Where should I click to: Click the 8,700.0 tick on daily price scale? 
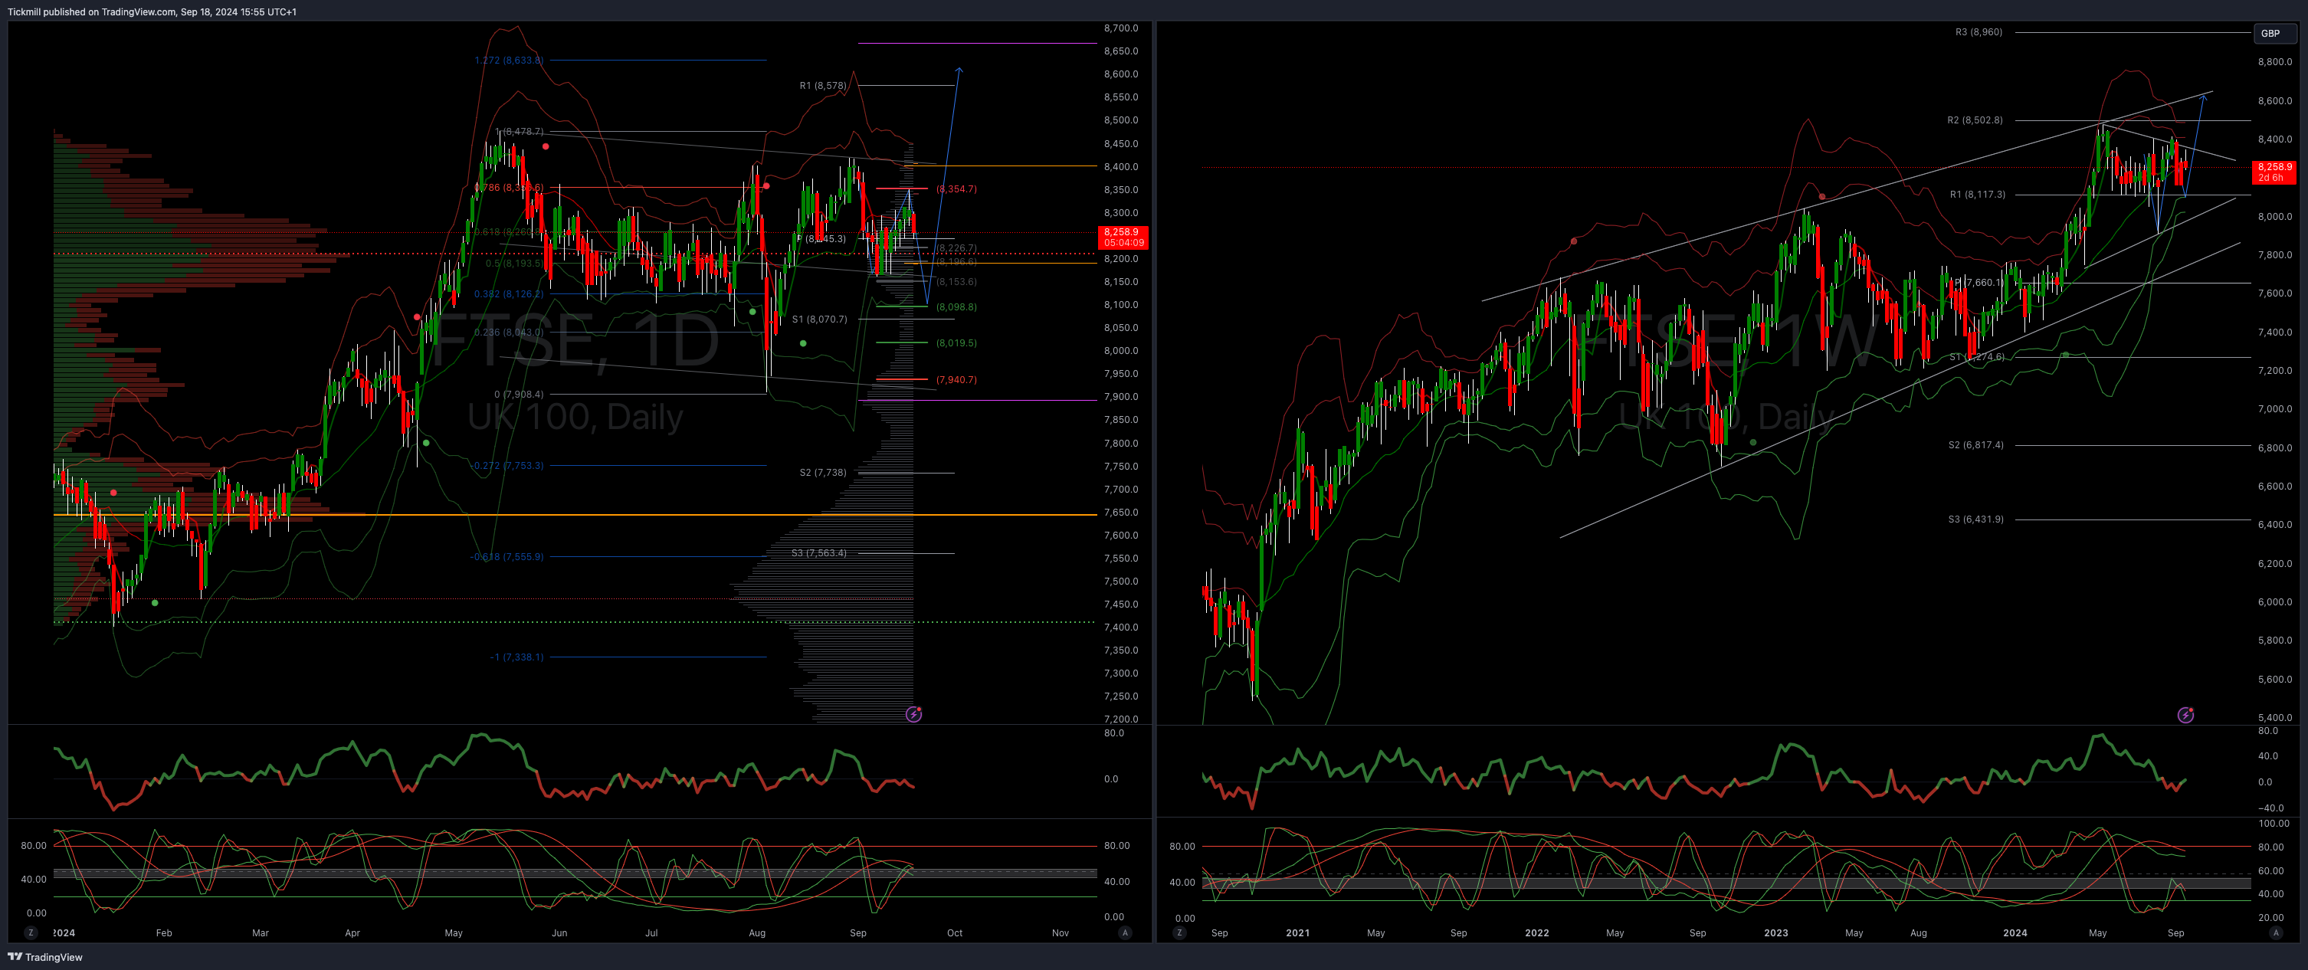tap(1121, 28)
